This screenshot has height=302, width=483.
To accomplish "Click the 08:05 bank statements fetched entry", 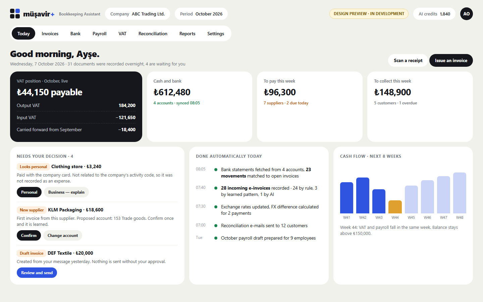I will 259,173.
